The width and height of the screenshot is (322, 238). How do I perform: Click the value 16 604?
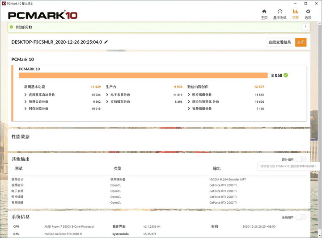point(259,102)
